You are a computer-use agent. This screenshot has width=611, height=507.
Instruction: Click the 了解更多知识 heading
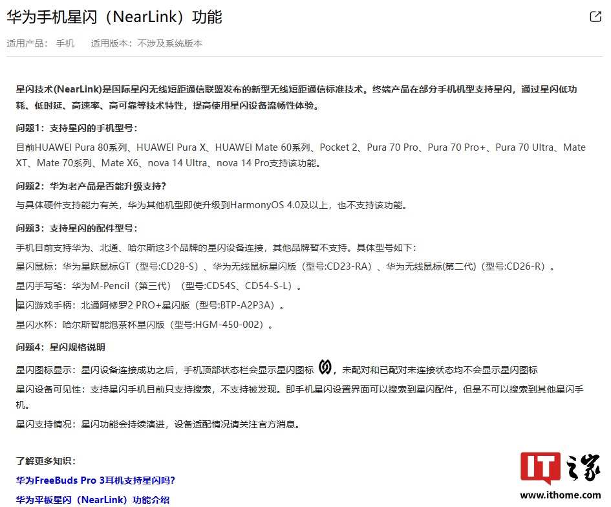(x=46, y=461)
